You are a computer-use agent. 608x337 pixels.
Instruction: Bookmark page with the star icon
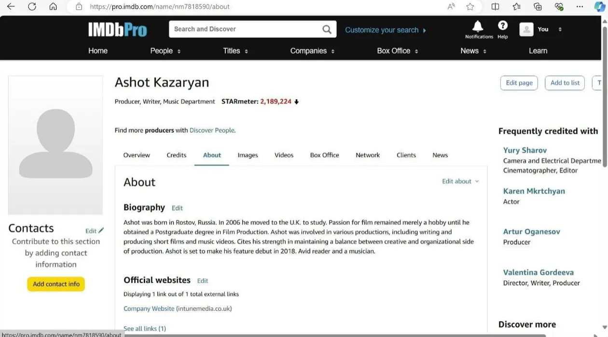tap(470, 7)
